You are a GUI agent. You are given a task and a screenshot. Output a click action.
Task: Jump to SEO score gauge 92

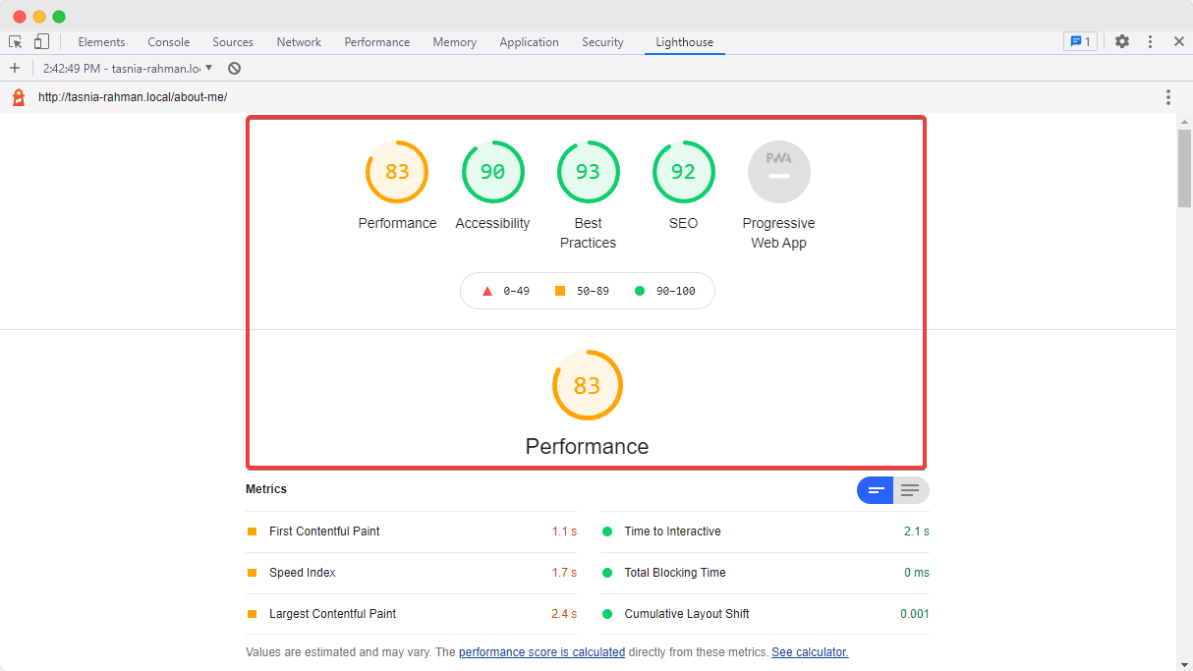[x=683, y=172]
